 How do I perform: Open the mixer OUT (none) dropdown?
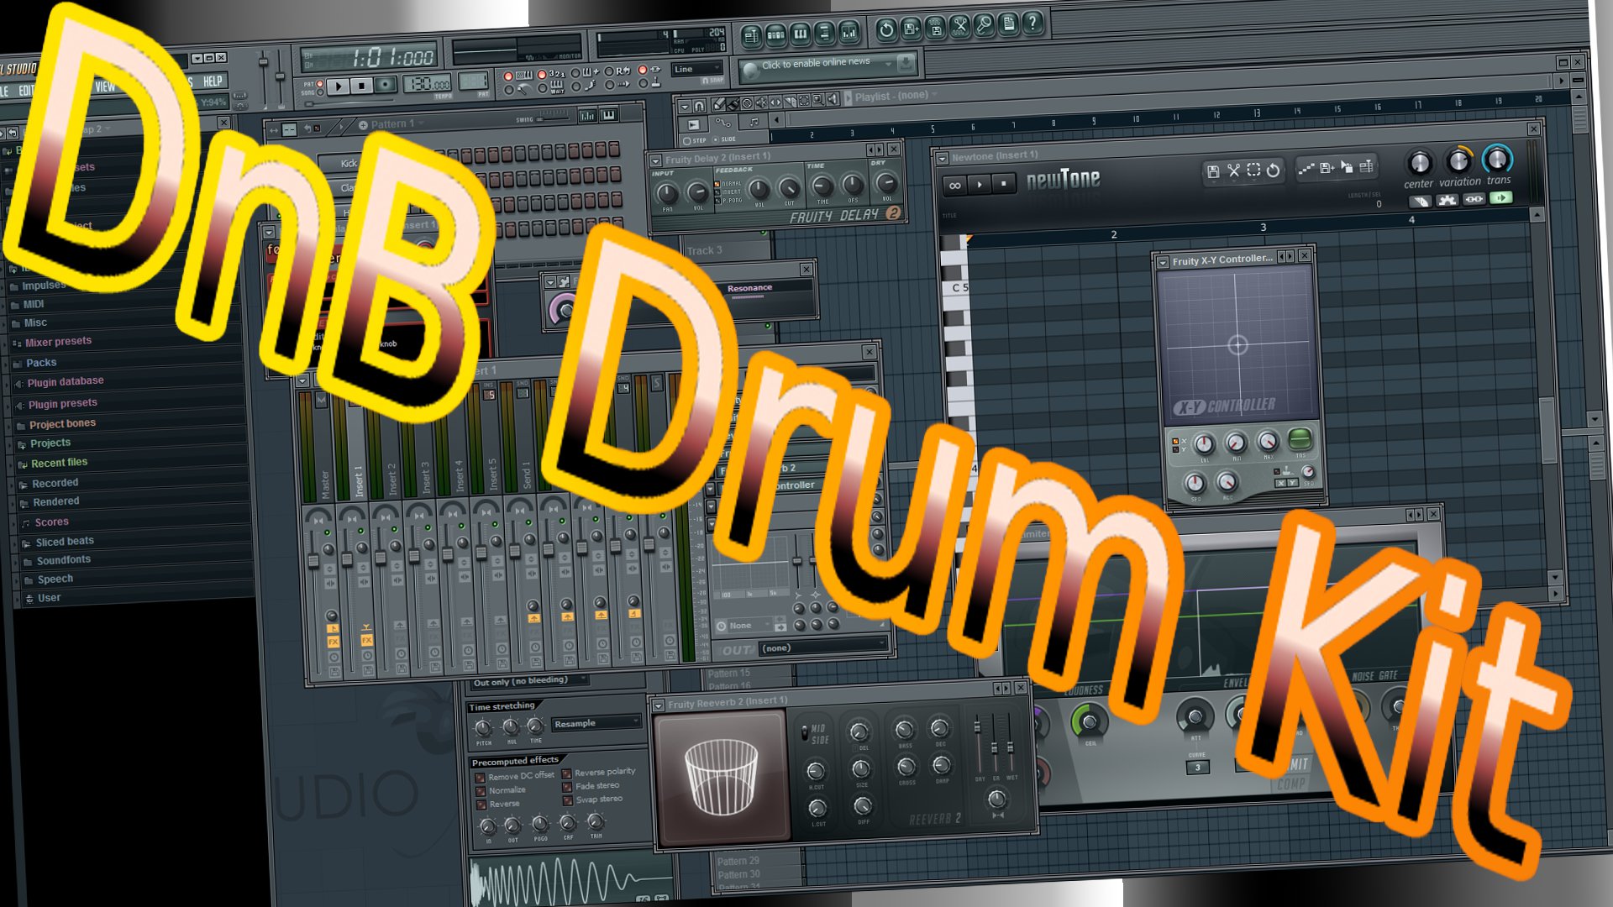pos(822,647)
